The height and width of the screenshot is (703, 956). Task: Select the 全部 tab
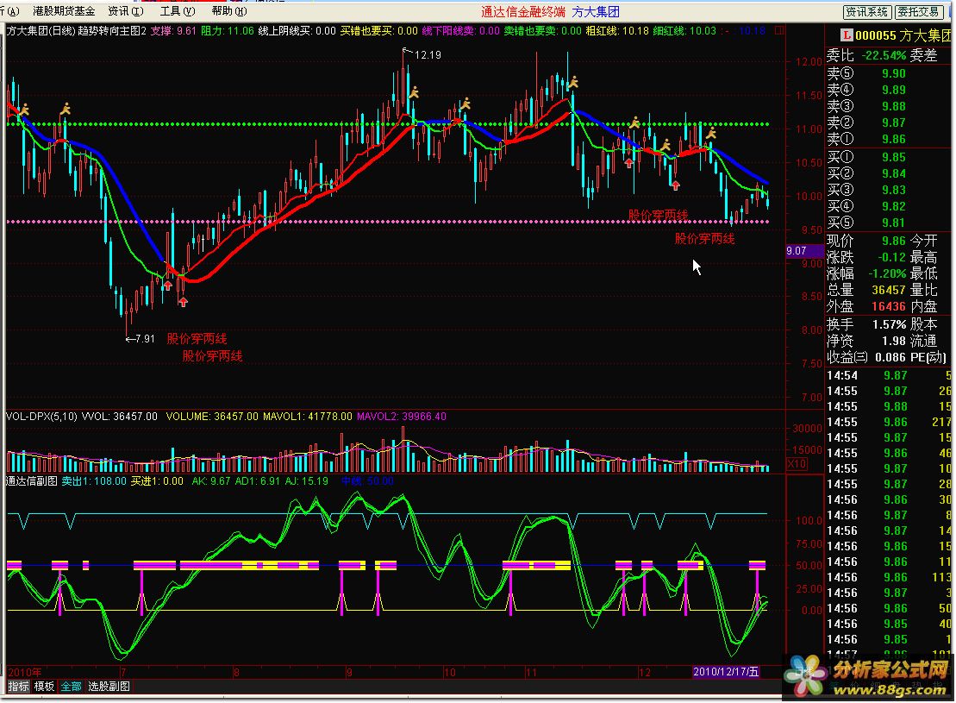click(x=71, y=687)
